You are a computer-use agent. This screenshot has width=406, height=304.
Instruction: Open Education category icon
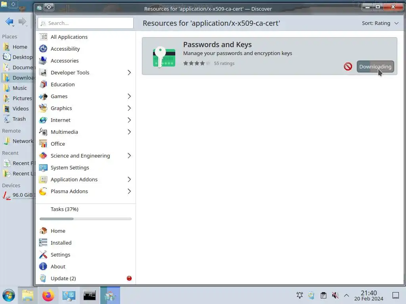43,85
